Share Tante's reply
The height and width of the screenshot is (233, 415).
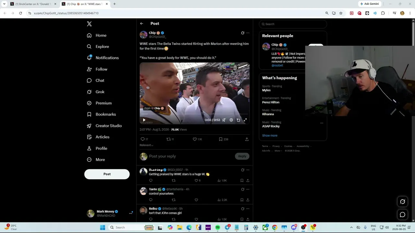tap(248, 200)
